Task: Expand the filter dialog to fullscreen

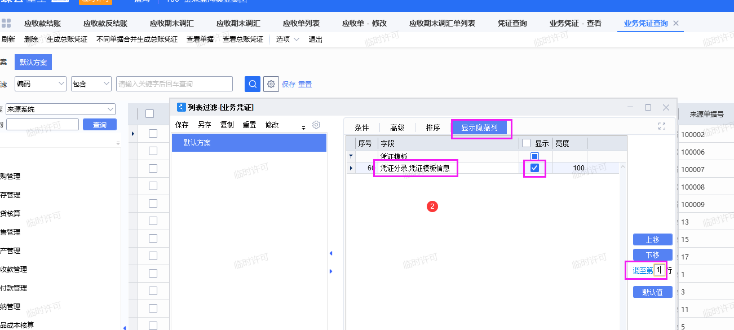Action: [x=662, y=126]
